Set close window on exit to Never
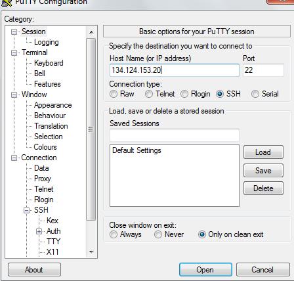This screenshot has width=294, height=281. tap(158, 234)
